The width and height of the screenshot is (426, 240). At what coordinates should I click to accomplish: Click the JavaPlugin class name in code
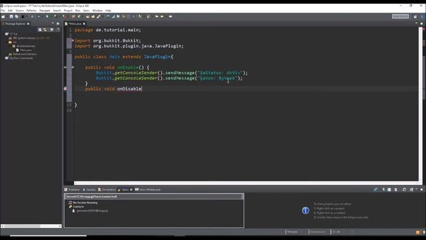click(157, 57)
